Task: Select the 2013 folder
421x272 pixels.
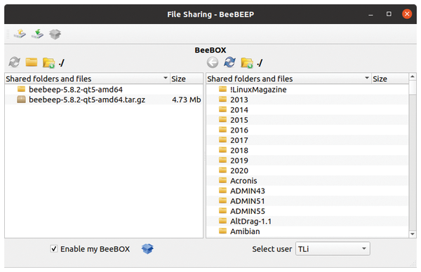Action: [307, 100]
